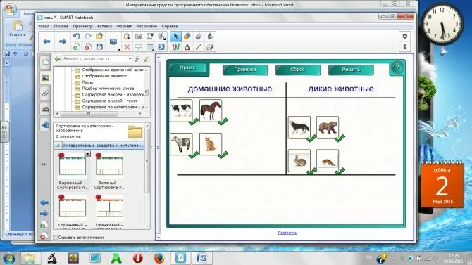Add blank page with toolbar green plus icon

pyautogui.click(x=77, y=46)
